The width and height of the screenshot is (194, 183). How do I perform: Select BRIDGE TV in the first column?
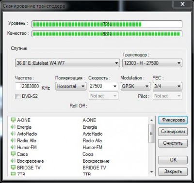pos(29,168)
